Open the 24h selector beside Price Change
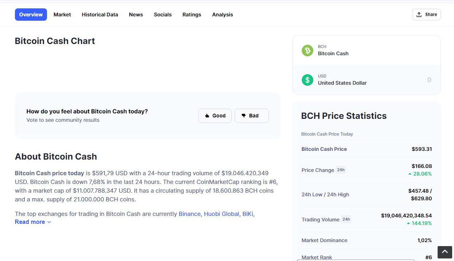The height and width of the screenshot is (261, 454). tap(341, 170)
